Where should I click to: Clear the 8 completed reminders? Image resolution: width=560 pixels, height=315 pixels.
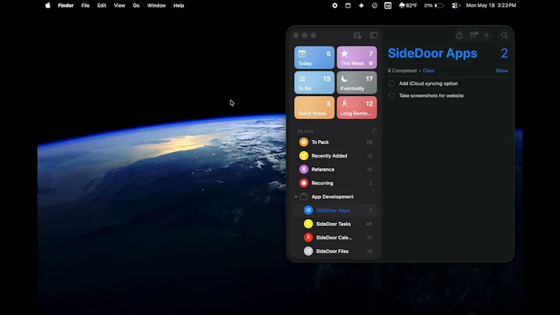pyautogui.click(x=428, y=71)
